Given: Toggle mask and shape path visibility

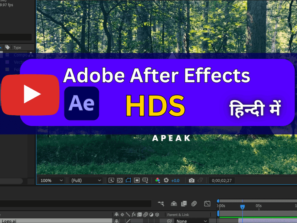Looking at the screenshot, I should click(128, 180).
